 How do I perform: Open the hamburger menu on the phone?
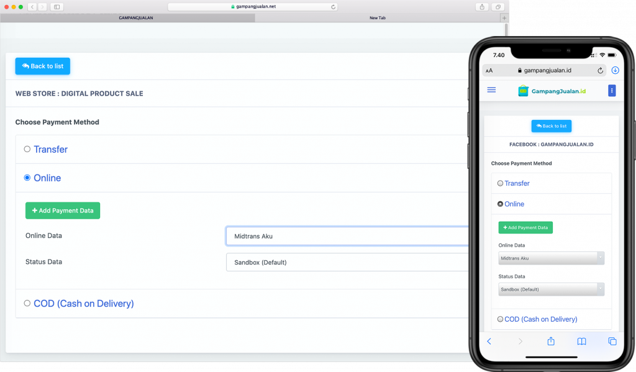491,90
